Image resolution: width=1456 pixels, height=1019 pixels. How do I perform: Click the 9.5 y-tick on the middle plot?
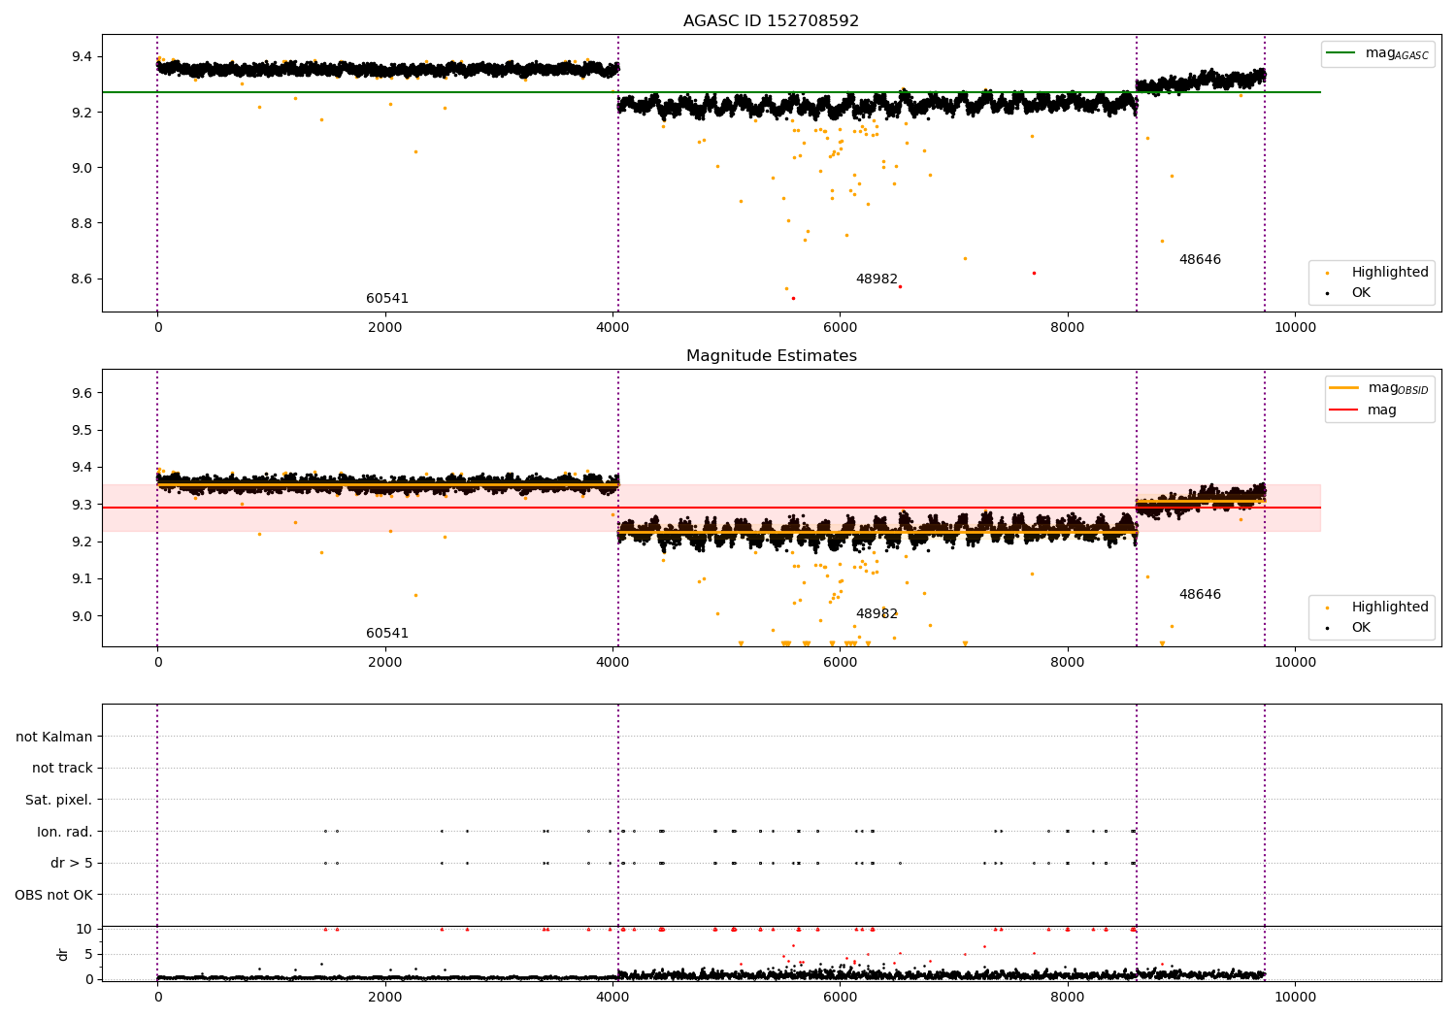(82, 431)
